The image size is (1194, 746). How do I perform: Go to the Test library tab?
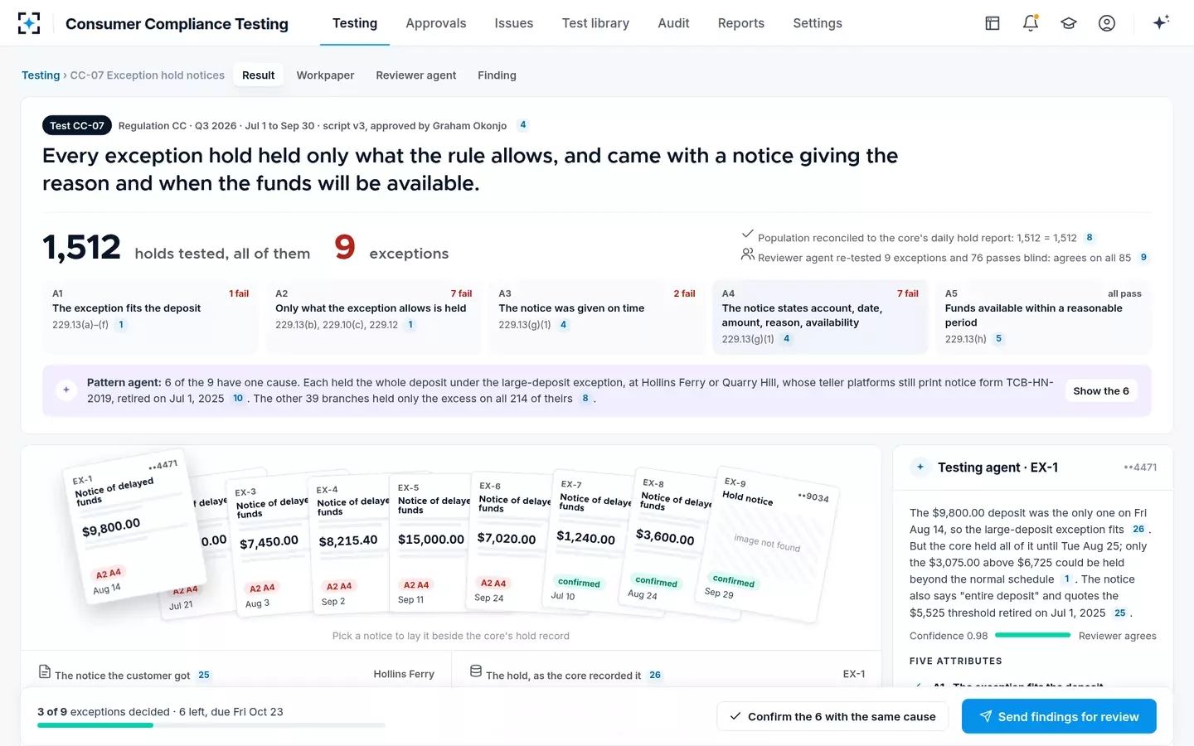(x=595, y=23)
